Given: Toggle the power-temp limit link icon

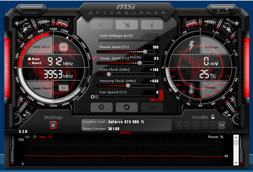Looking at the screenshot, I should (x=95, y=57).
